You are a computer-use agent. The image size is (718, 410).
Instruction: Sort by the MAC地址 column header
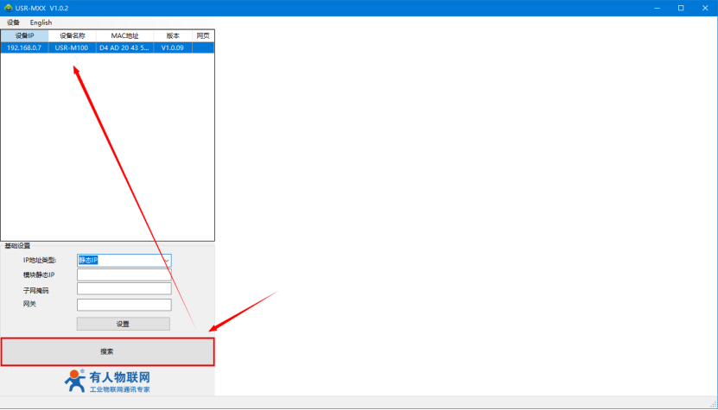click(x=124, y=35)
